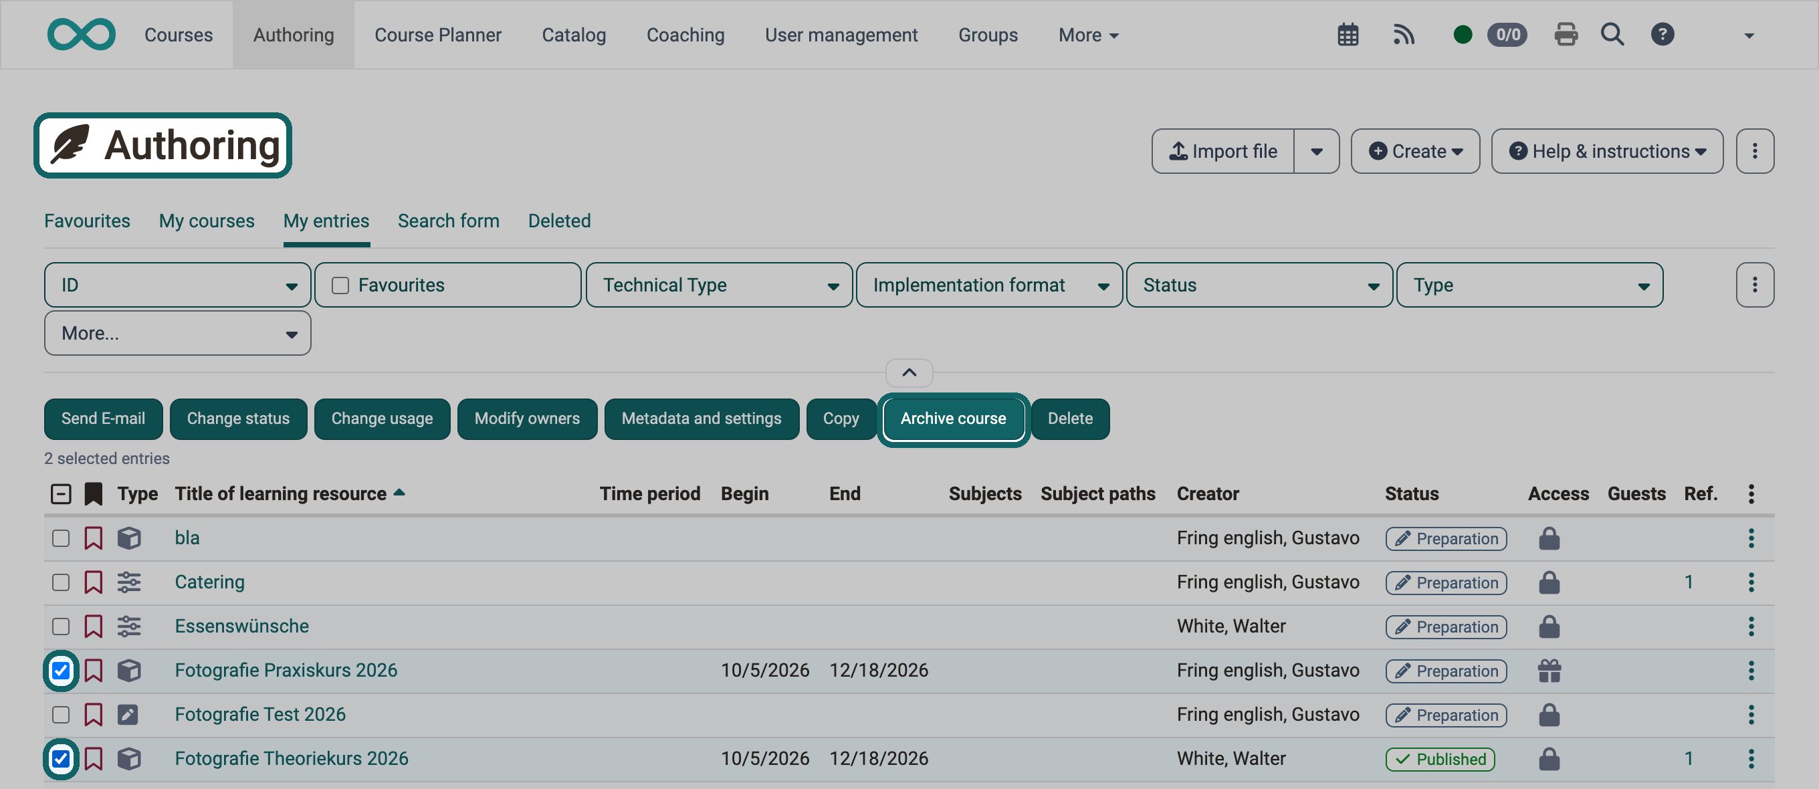Screen dimensions: 1819x789
Task: Open the Fotografie Praxiskurs 2026 link
Action: (x=286, y=671)
